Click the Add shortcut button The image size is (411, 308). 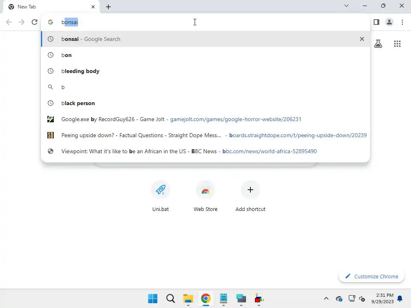tap(250, 196)
